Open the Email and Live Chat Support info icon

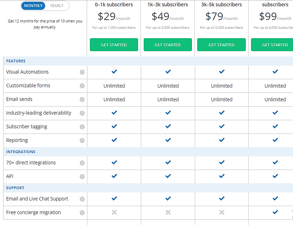point(82,199)
